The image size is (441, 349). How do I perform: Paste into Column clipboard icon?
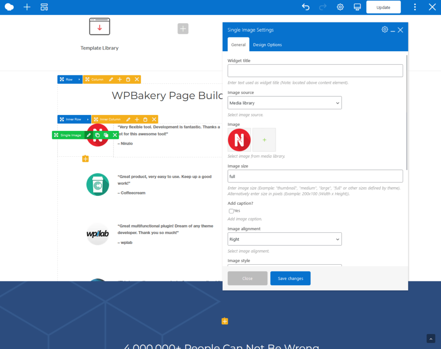tap(128, 80)
